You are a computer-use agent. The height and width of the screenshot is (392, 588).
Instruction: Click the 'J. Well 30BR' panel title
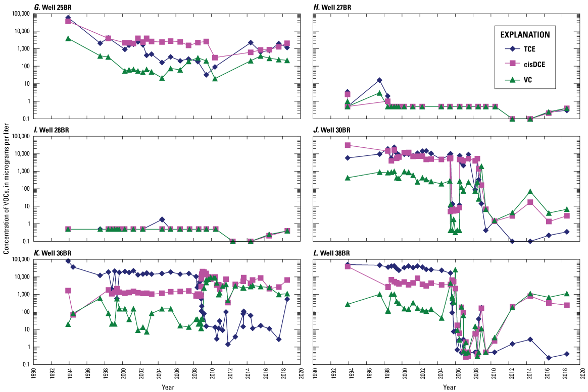point(332,130)
